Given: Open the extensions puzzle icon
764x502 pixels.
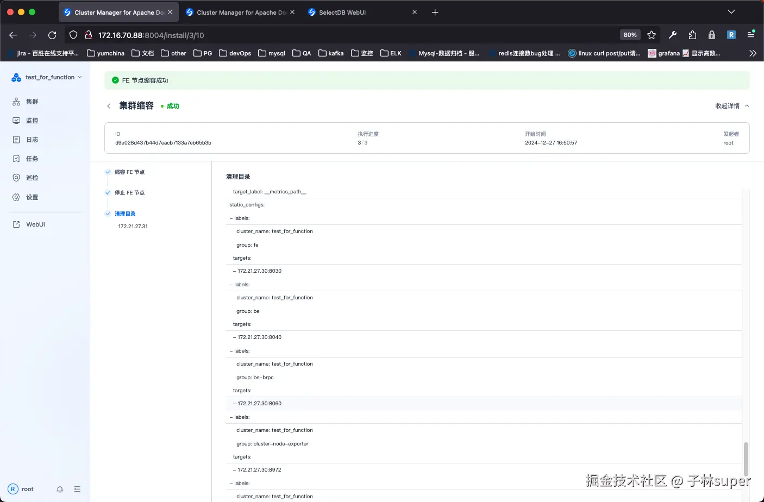Looking at the screenshot, I should click(x=692, y=35).
